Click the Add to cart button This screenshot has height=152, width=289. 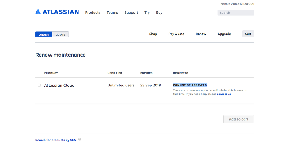(x=239, y=119)
